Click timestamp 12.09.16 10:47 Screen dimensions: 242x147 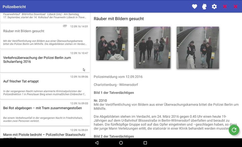point(79,53)
